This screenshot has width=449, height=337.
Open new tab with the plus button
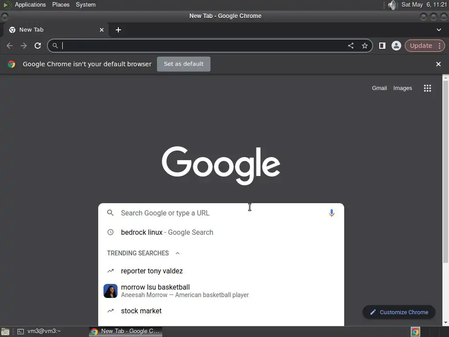pos(118,30)
